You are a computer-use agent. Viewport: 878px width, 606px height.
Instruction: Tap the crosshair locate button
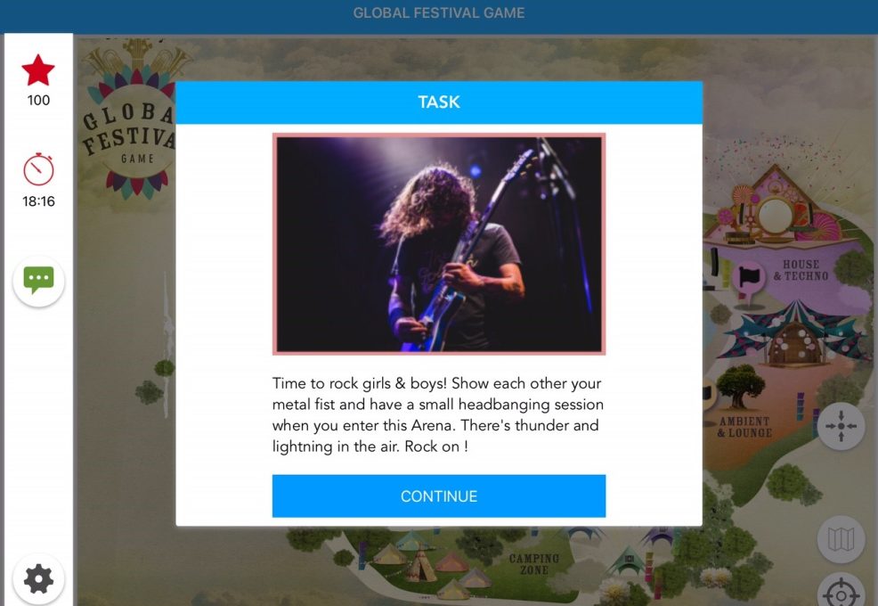(841, 594)
